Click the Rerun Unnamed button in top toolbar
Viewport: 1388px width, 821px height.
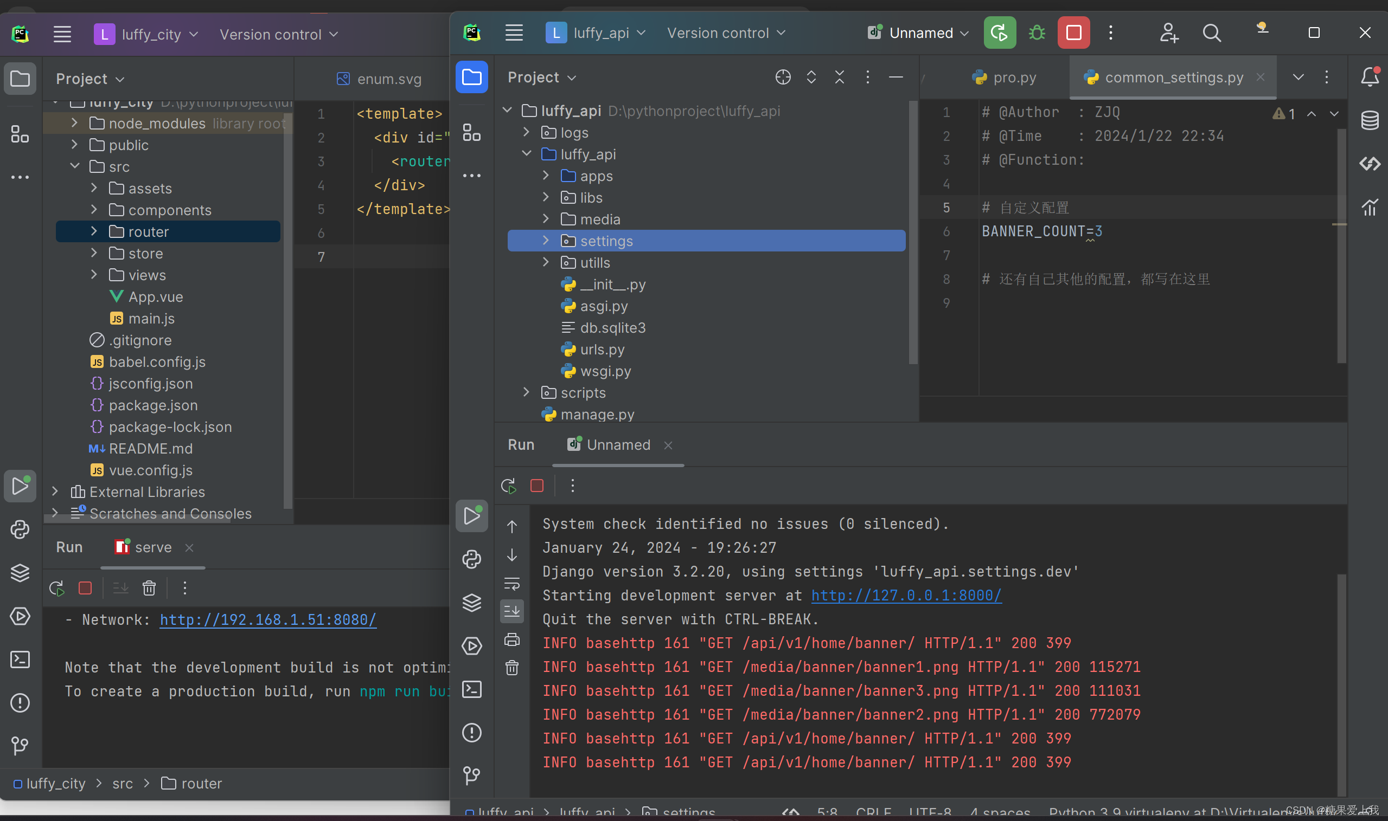click(x=999, y=33)
